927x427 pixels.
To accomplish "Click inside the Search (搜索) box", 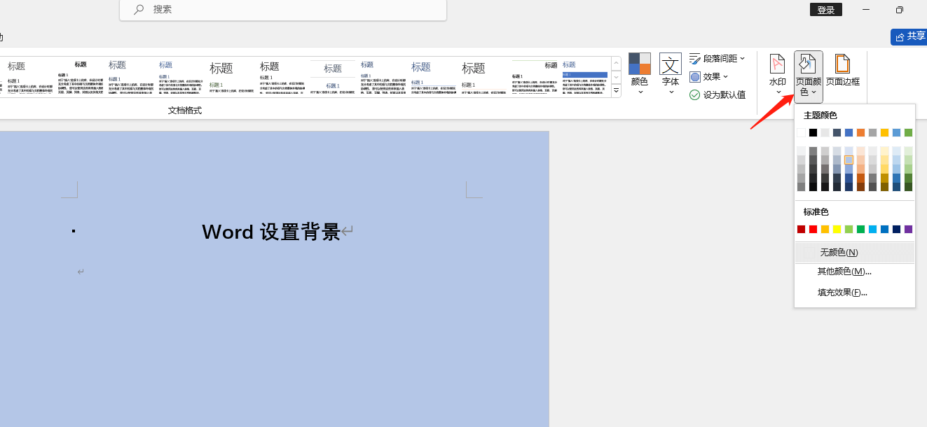I will (x=280, y=10).
